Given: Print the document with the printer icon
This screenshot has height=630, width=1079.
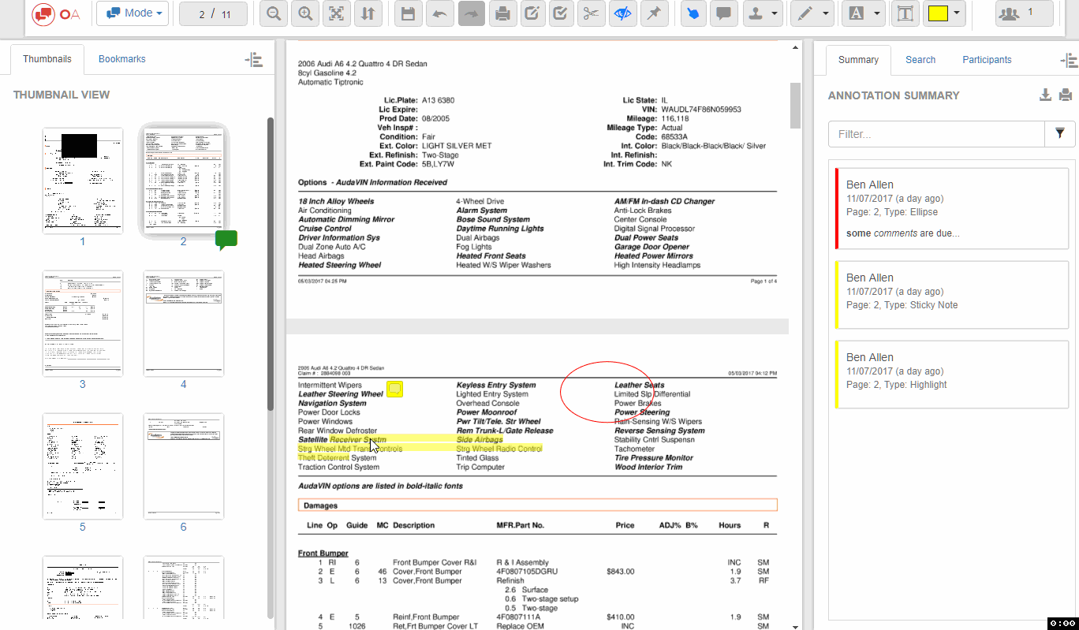Looking at the screenshot, I should click(x=502, y=13).
